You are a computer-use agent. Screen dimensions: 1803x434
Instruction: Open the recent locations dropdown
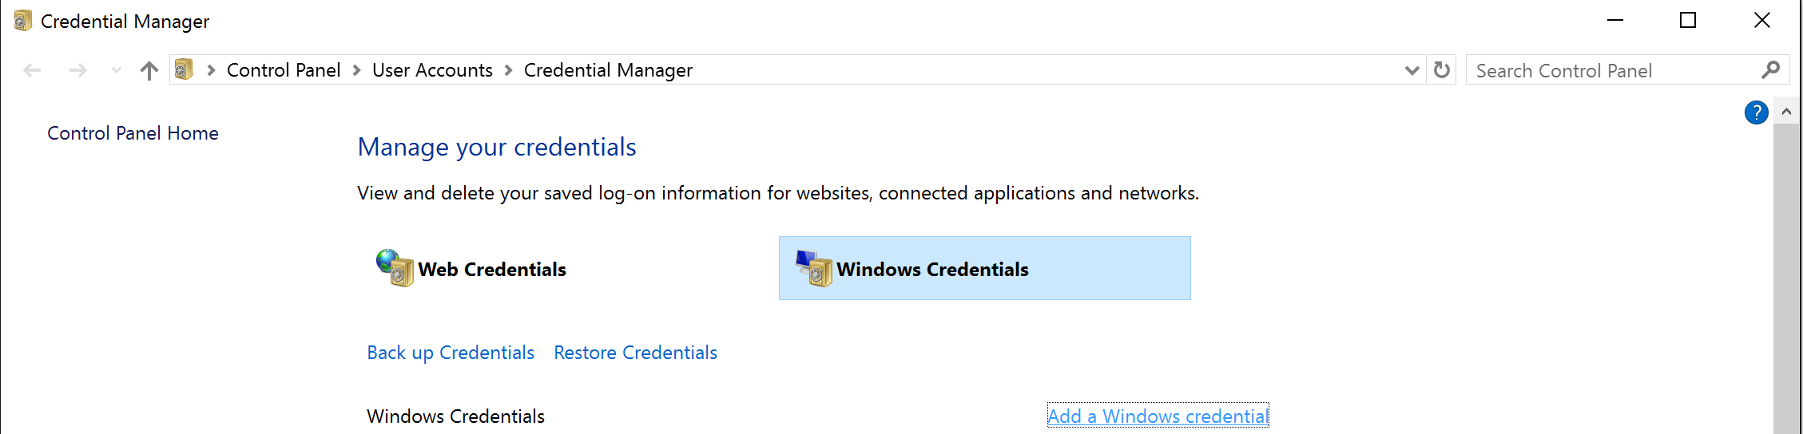click(x=117, y=70)
